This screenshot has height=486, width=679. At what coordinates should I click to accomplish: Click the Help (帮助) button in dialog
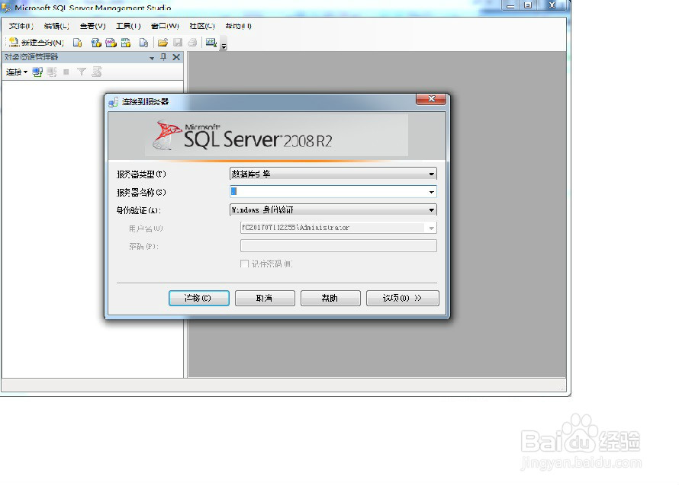[330, 299]
